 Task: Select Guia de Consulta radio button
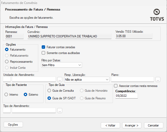tap(49, 91)
